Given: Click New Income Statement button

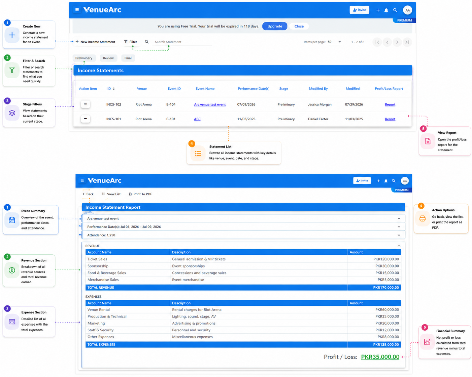Looking at the screenshot, I should 95,42.
